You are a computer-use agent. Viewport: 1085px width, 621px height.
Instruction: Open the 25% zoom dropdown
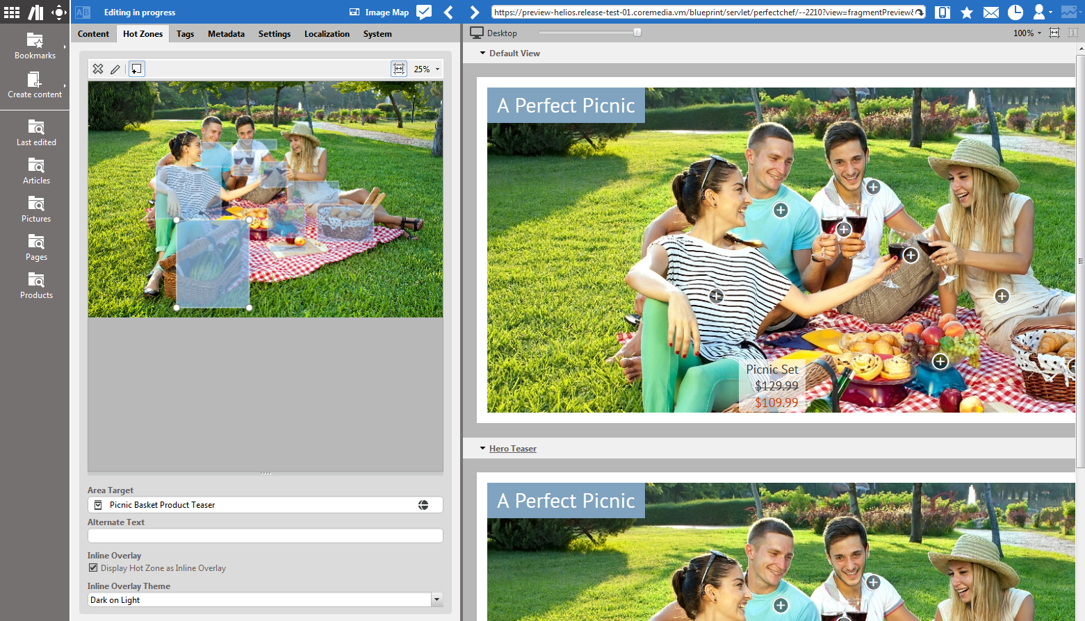[x=427, y=69]
